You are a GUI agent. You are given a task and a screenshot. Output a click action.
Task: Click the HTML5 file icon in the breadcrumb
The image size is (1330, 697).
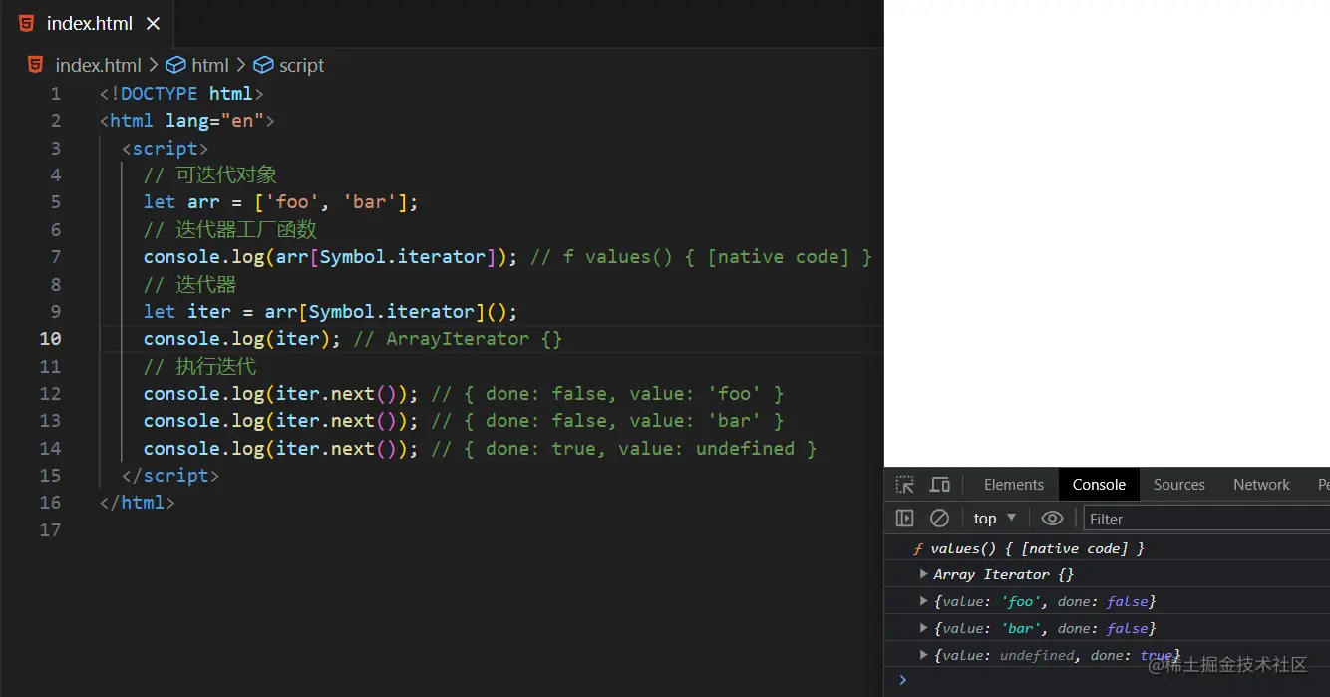tap(35, 65)
